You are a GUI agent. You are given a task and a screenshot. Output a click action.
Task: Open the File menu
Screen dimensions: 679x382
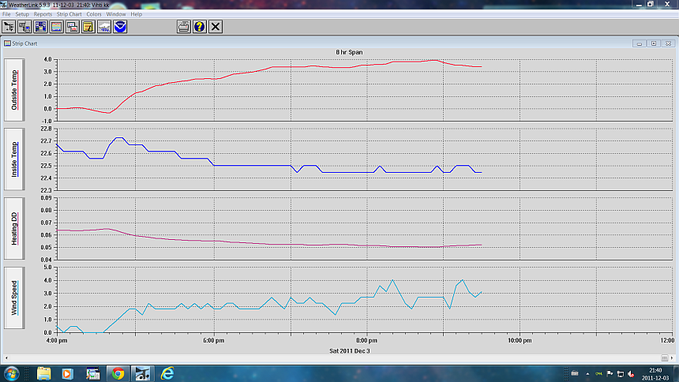tap(6, 14)
